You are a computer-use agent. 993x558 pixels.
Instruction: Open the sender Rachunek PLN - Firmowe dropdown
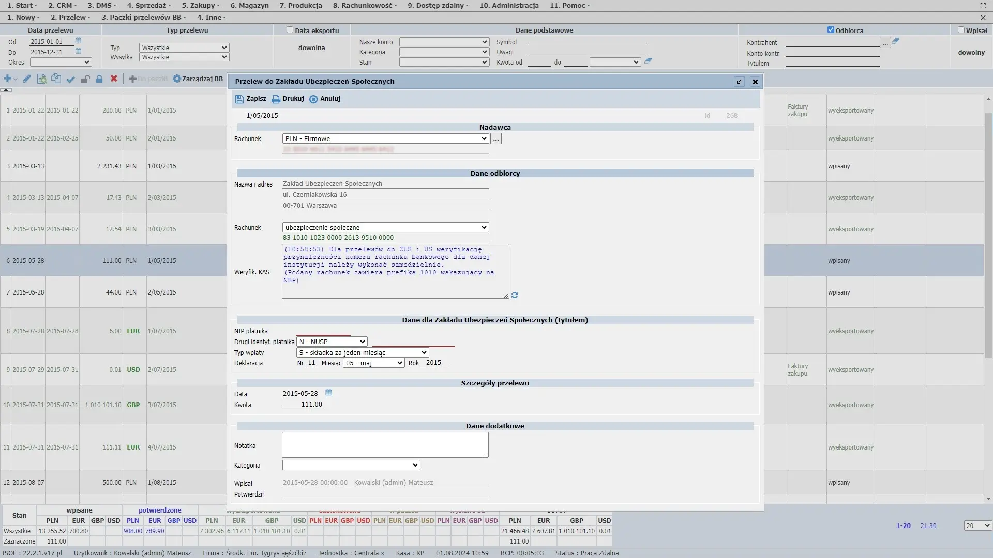tap(385, 138)
